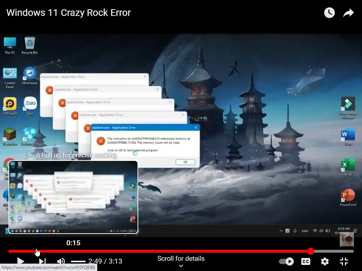Toggle the autoplay switch

click(x=286, y=261)
